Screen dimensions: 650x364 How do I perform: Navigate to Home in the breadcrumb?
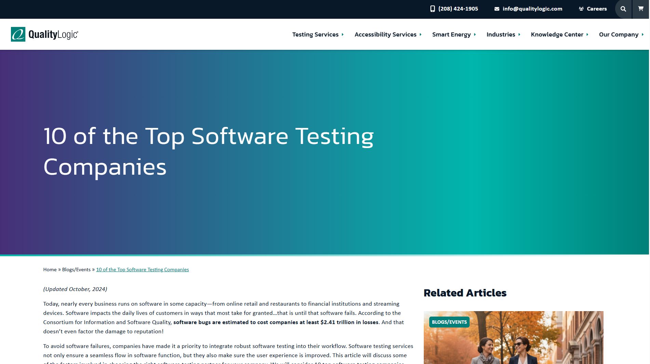point(50,270)
